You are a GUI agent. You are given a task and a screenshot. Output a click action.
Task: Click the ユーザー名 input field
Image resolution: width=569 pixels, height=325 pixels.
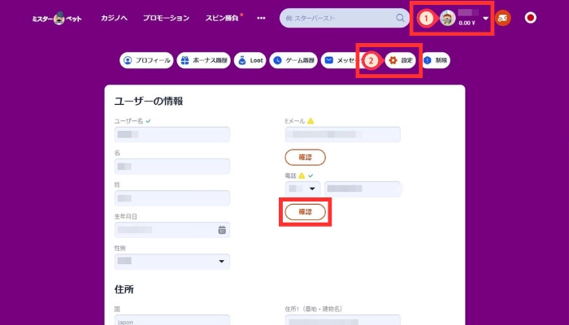click(172, 135)
